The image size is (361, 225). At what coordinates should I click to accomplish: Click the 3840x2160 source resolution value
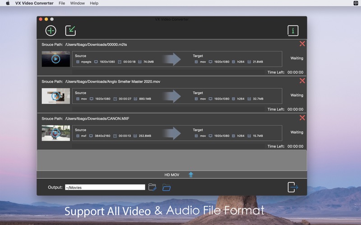tap(102, 136)
